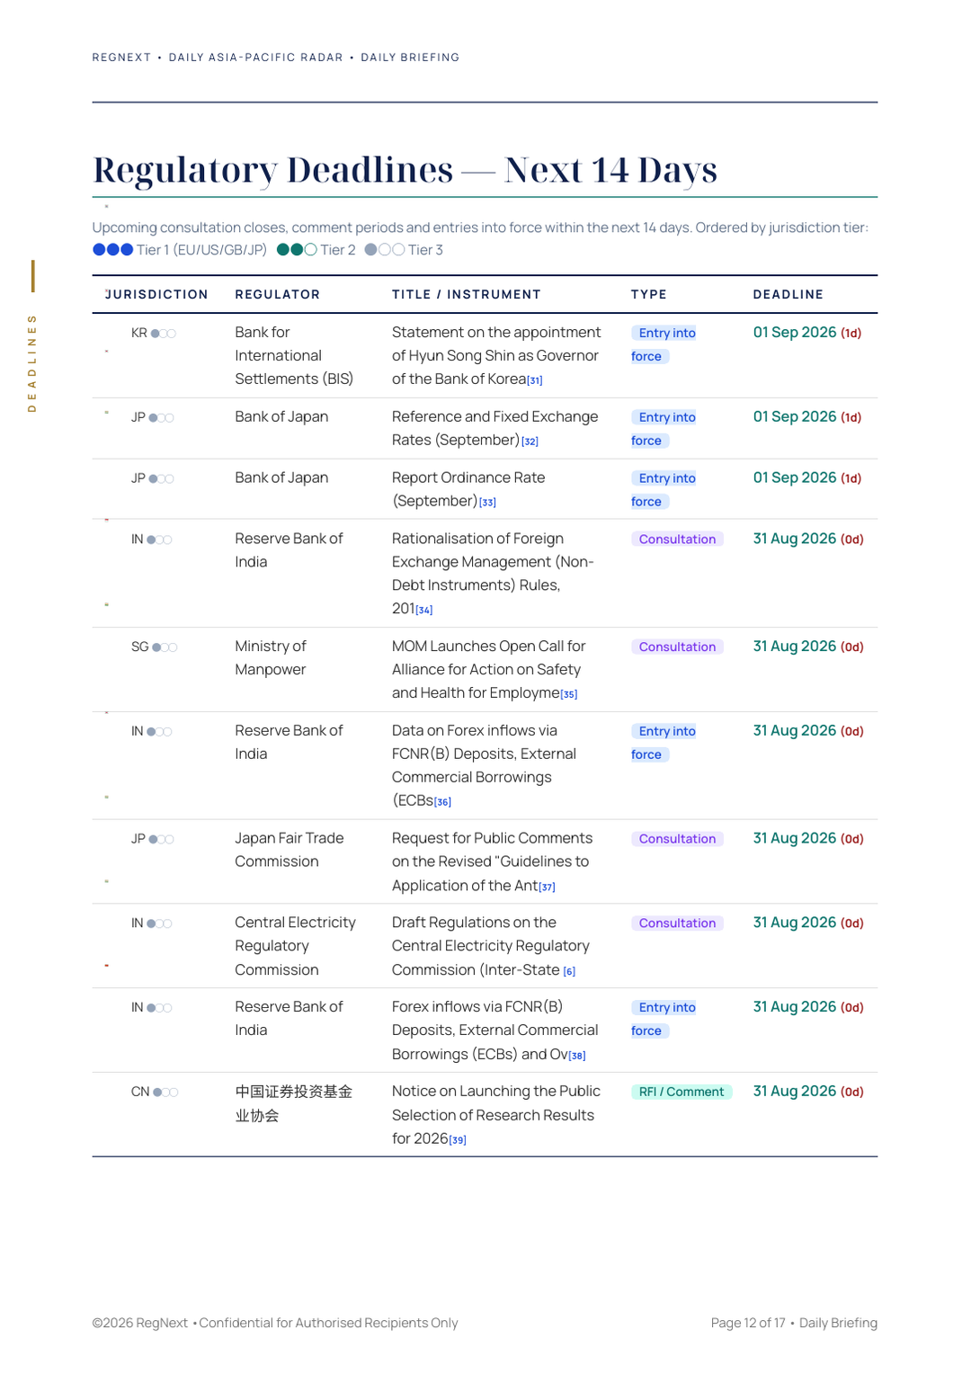Click Tier 1 legend three blue dots
The width and height of the screenshot is (971, 1374).
tap(113, 250)
